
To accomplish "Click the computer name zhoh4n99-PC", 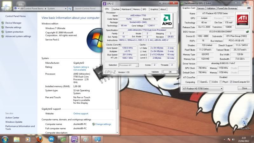I will 80,124.
